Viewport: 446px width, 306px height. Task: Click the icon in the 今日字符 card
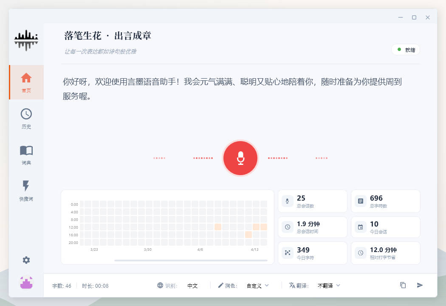tap(287, 253)
